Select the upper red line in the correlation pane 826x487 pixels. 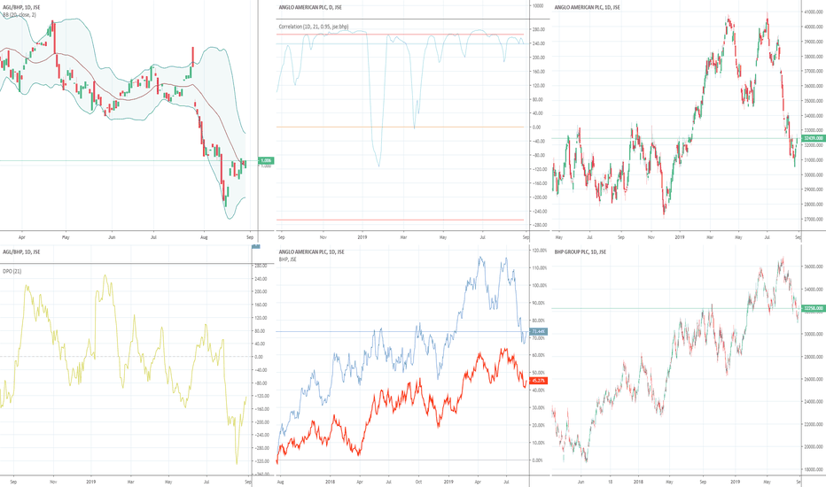point(401,35)
